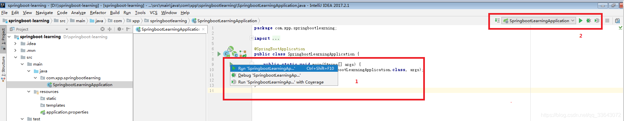Image resolution: width=624 pixels, height=121 pixels.
Task: Hide the Project tool window with the pin-arrow icon
Action: click(x=128, y=29)
